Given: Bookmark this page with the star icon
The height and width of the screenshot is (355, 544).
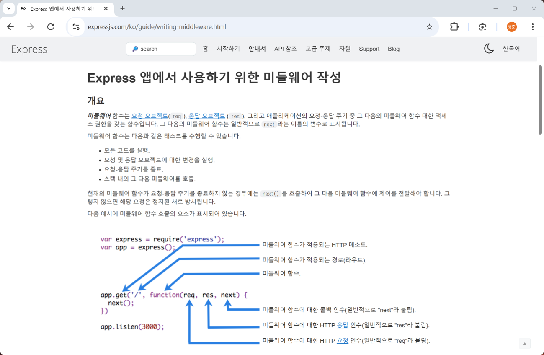Looking at the screenshot, I should click(429, 27).
